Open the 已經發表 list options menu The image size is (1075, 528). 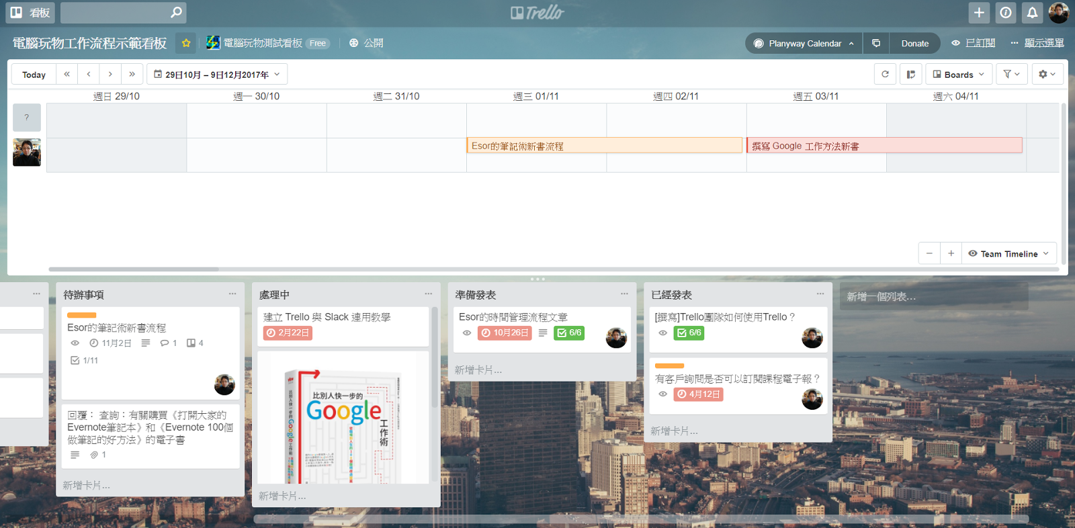point(820,294)
